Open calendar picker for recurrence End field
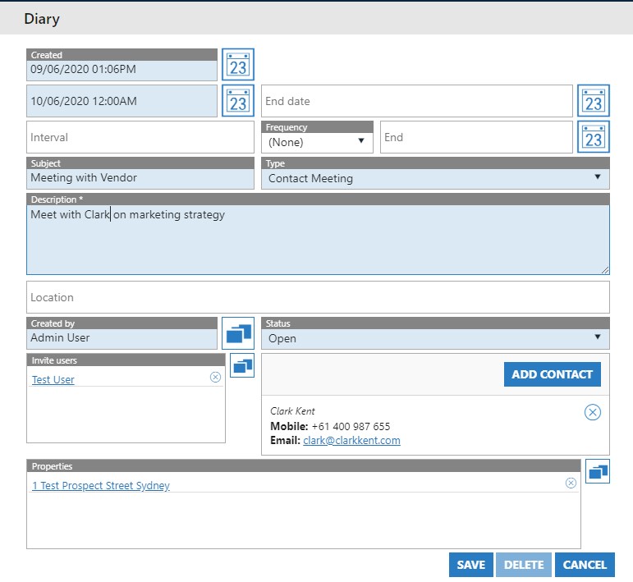Viewport: 633px width, 582px height. [594, 137]
